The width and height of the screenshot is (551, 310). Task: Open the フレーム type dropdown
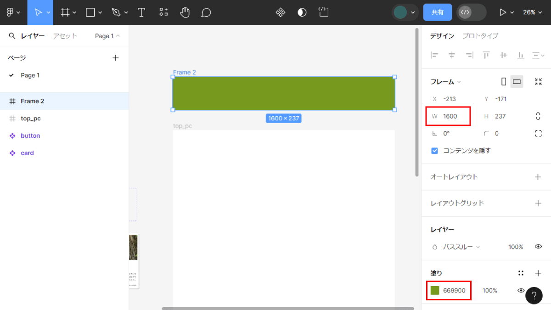tap(445, 82)
